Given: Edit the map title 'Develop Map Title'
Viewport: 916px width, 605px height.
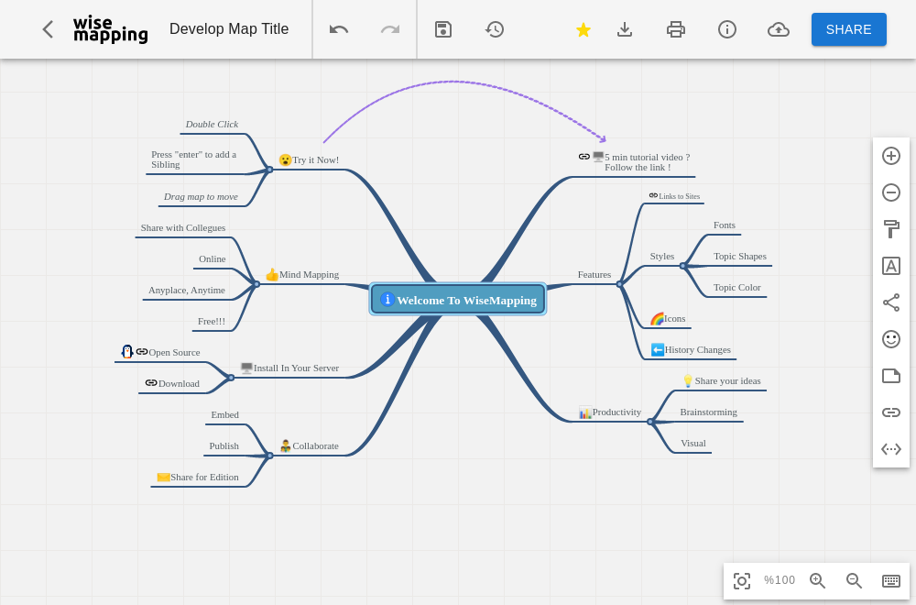Looking at the screenshot, I should tap(229, 28).
